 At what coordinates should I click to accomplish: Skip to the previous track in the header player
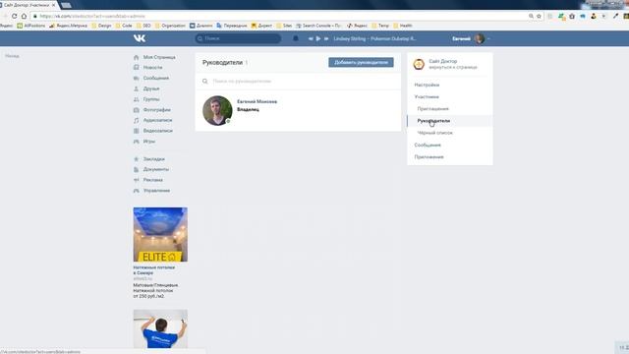coord(311,38)
